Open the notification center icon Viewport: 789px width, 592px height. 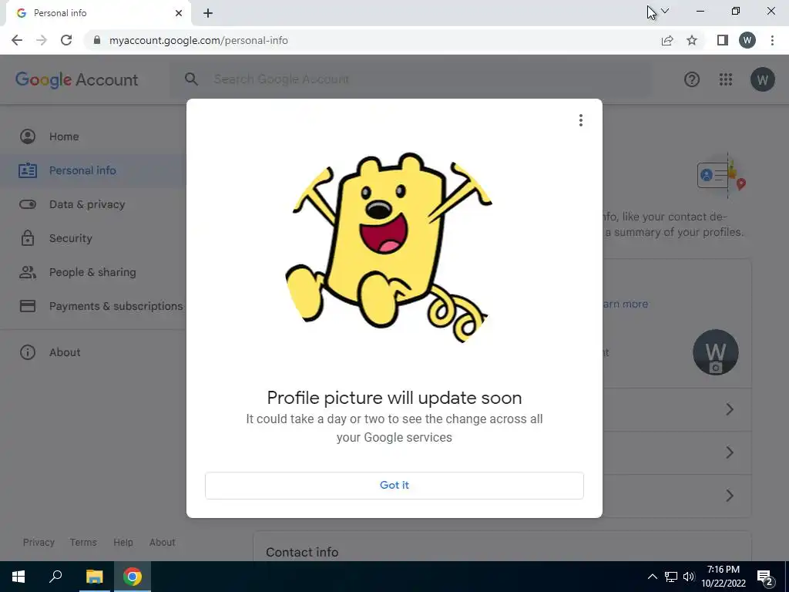(765, 577)
